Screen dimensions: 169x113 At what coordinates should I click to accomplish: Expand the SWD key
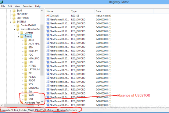[x=22, y=95]
